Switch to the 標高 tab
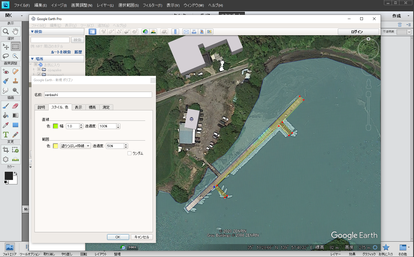The height and width of the screenshot is (257, 414). pos(92,107)
